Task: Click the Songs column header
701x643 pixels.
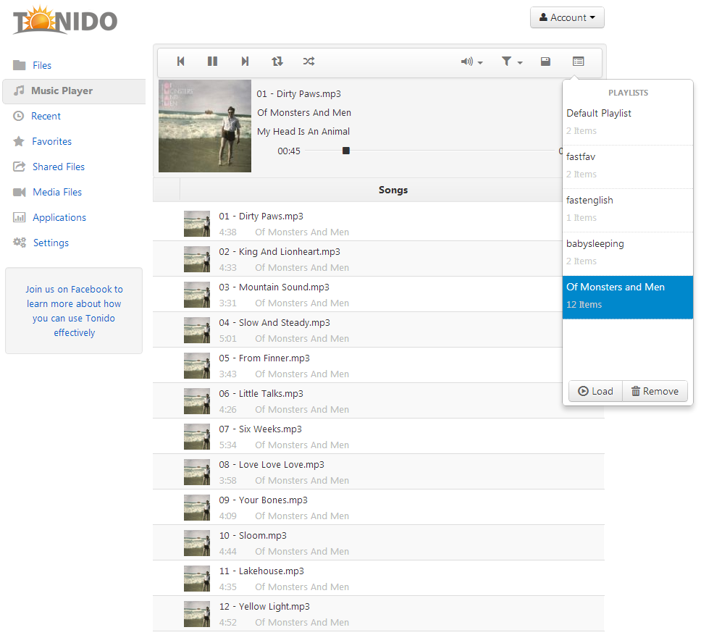Action: 393,190
